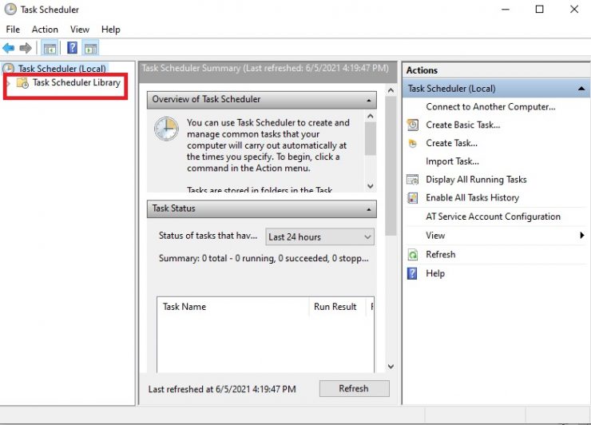Click the Create Basic Task icon

pos(413,125)
